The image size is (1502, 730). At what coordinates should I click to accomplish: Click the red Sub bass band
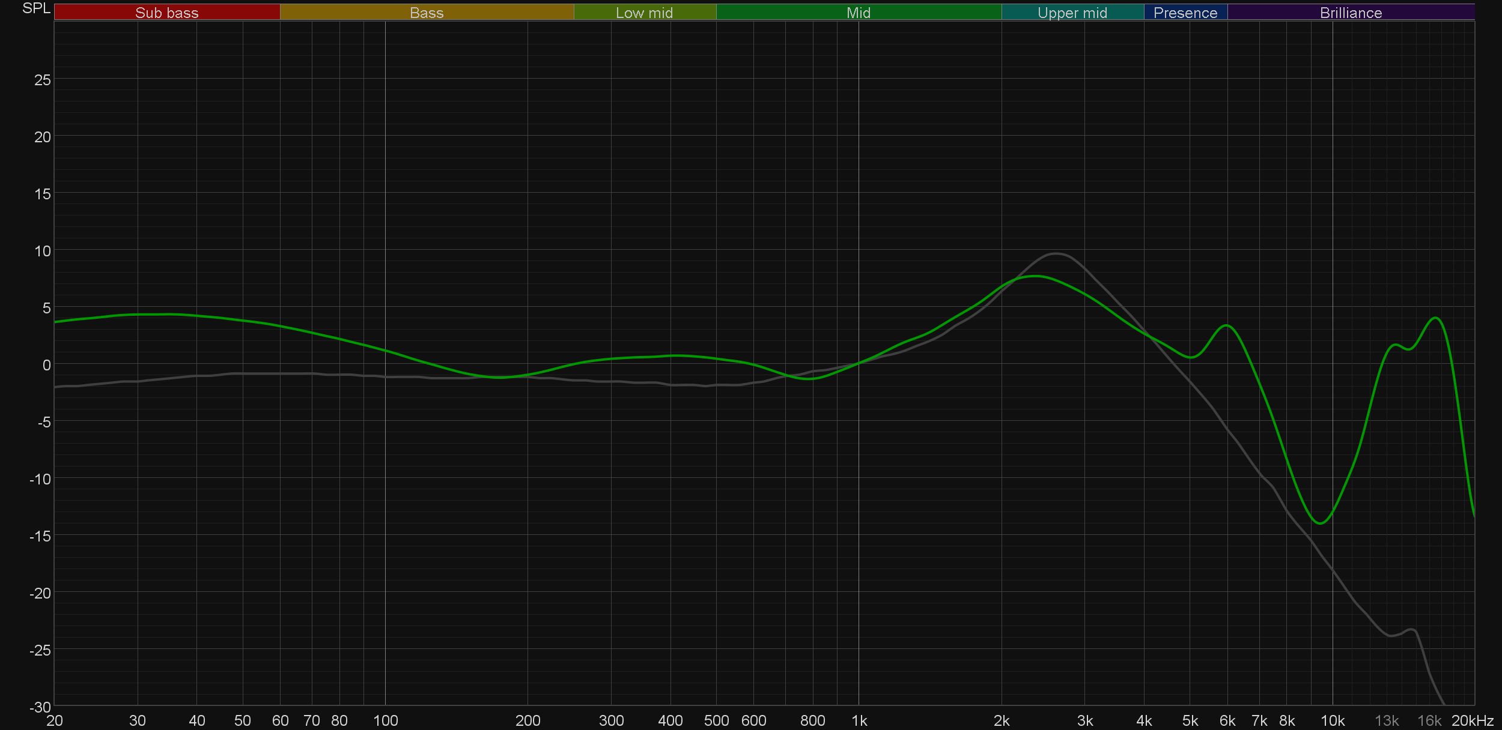[166, 13]
